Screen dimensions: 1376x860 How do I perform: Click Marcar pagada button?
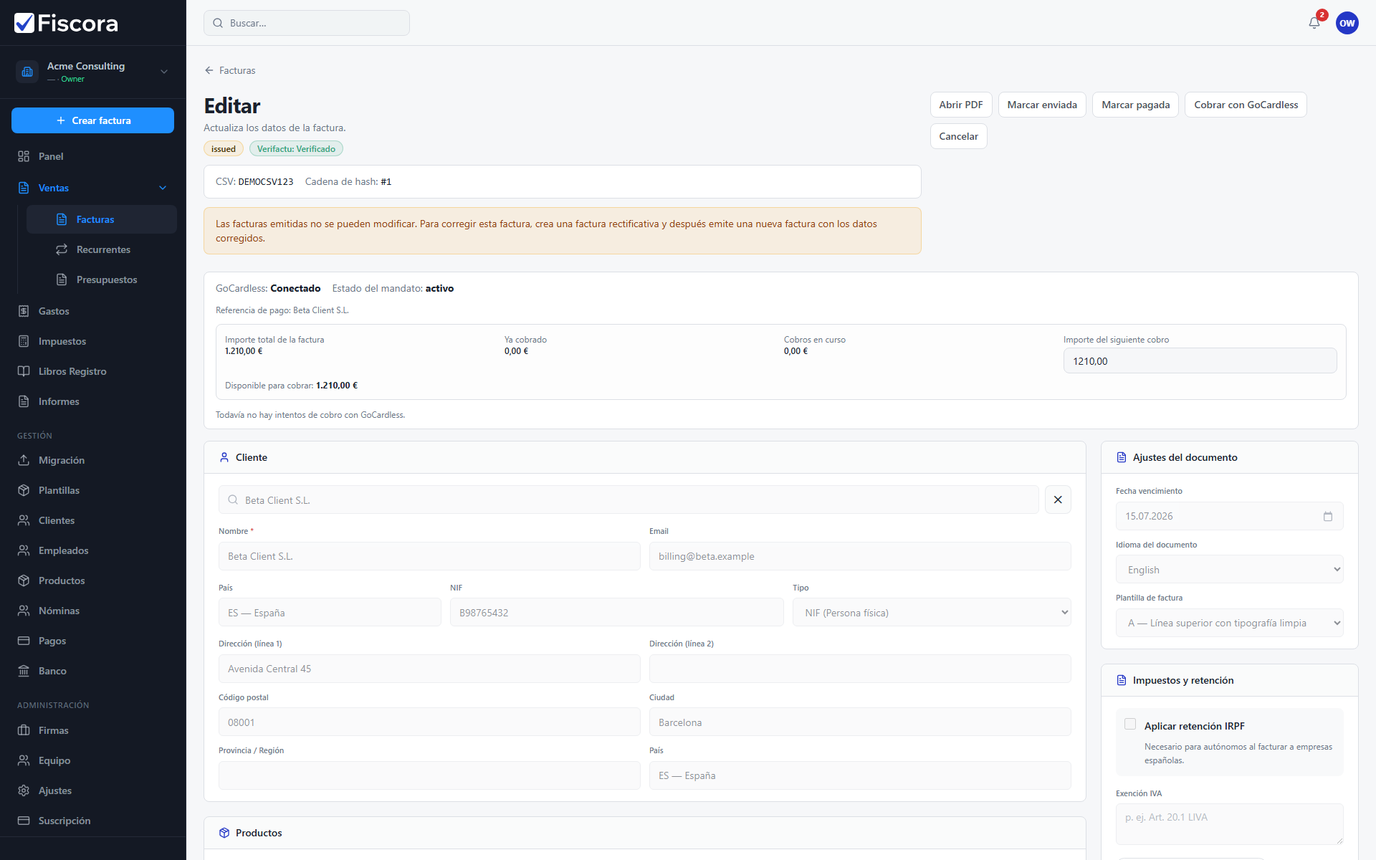pos(1135,105)
